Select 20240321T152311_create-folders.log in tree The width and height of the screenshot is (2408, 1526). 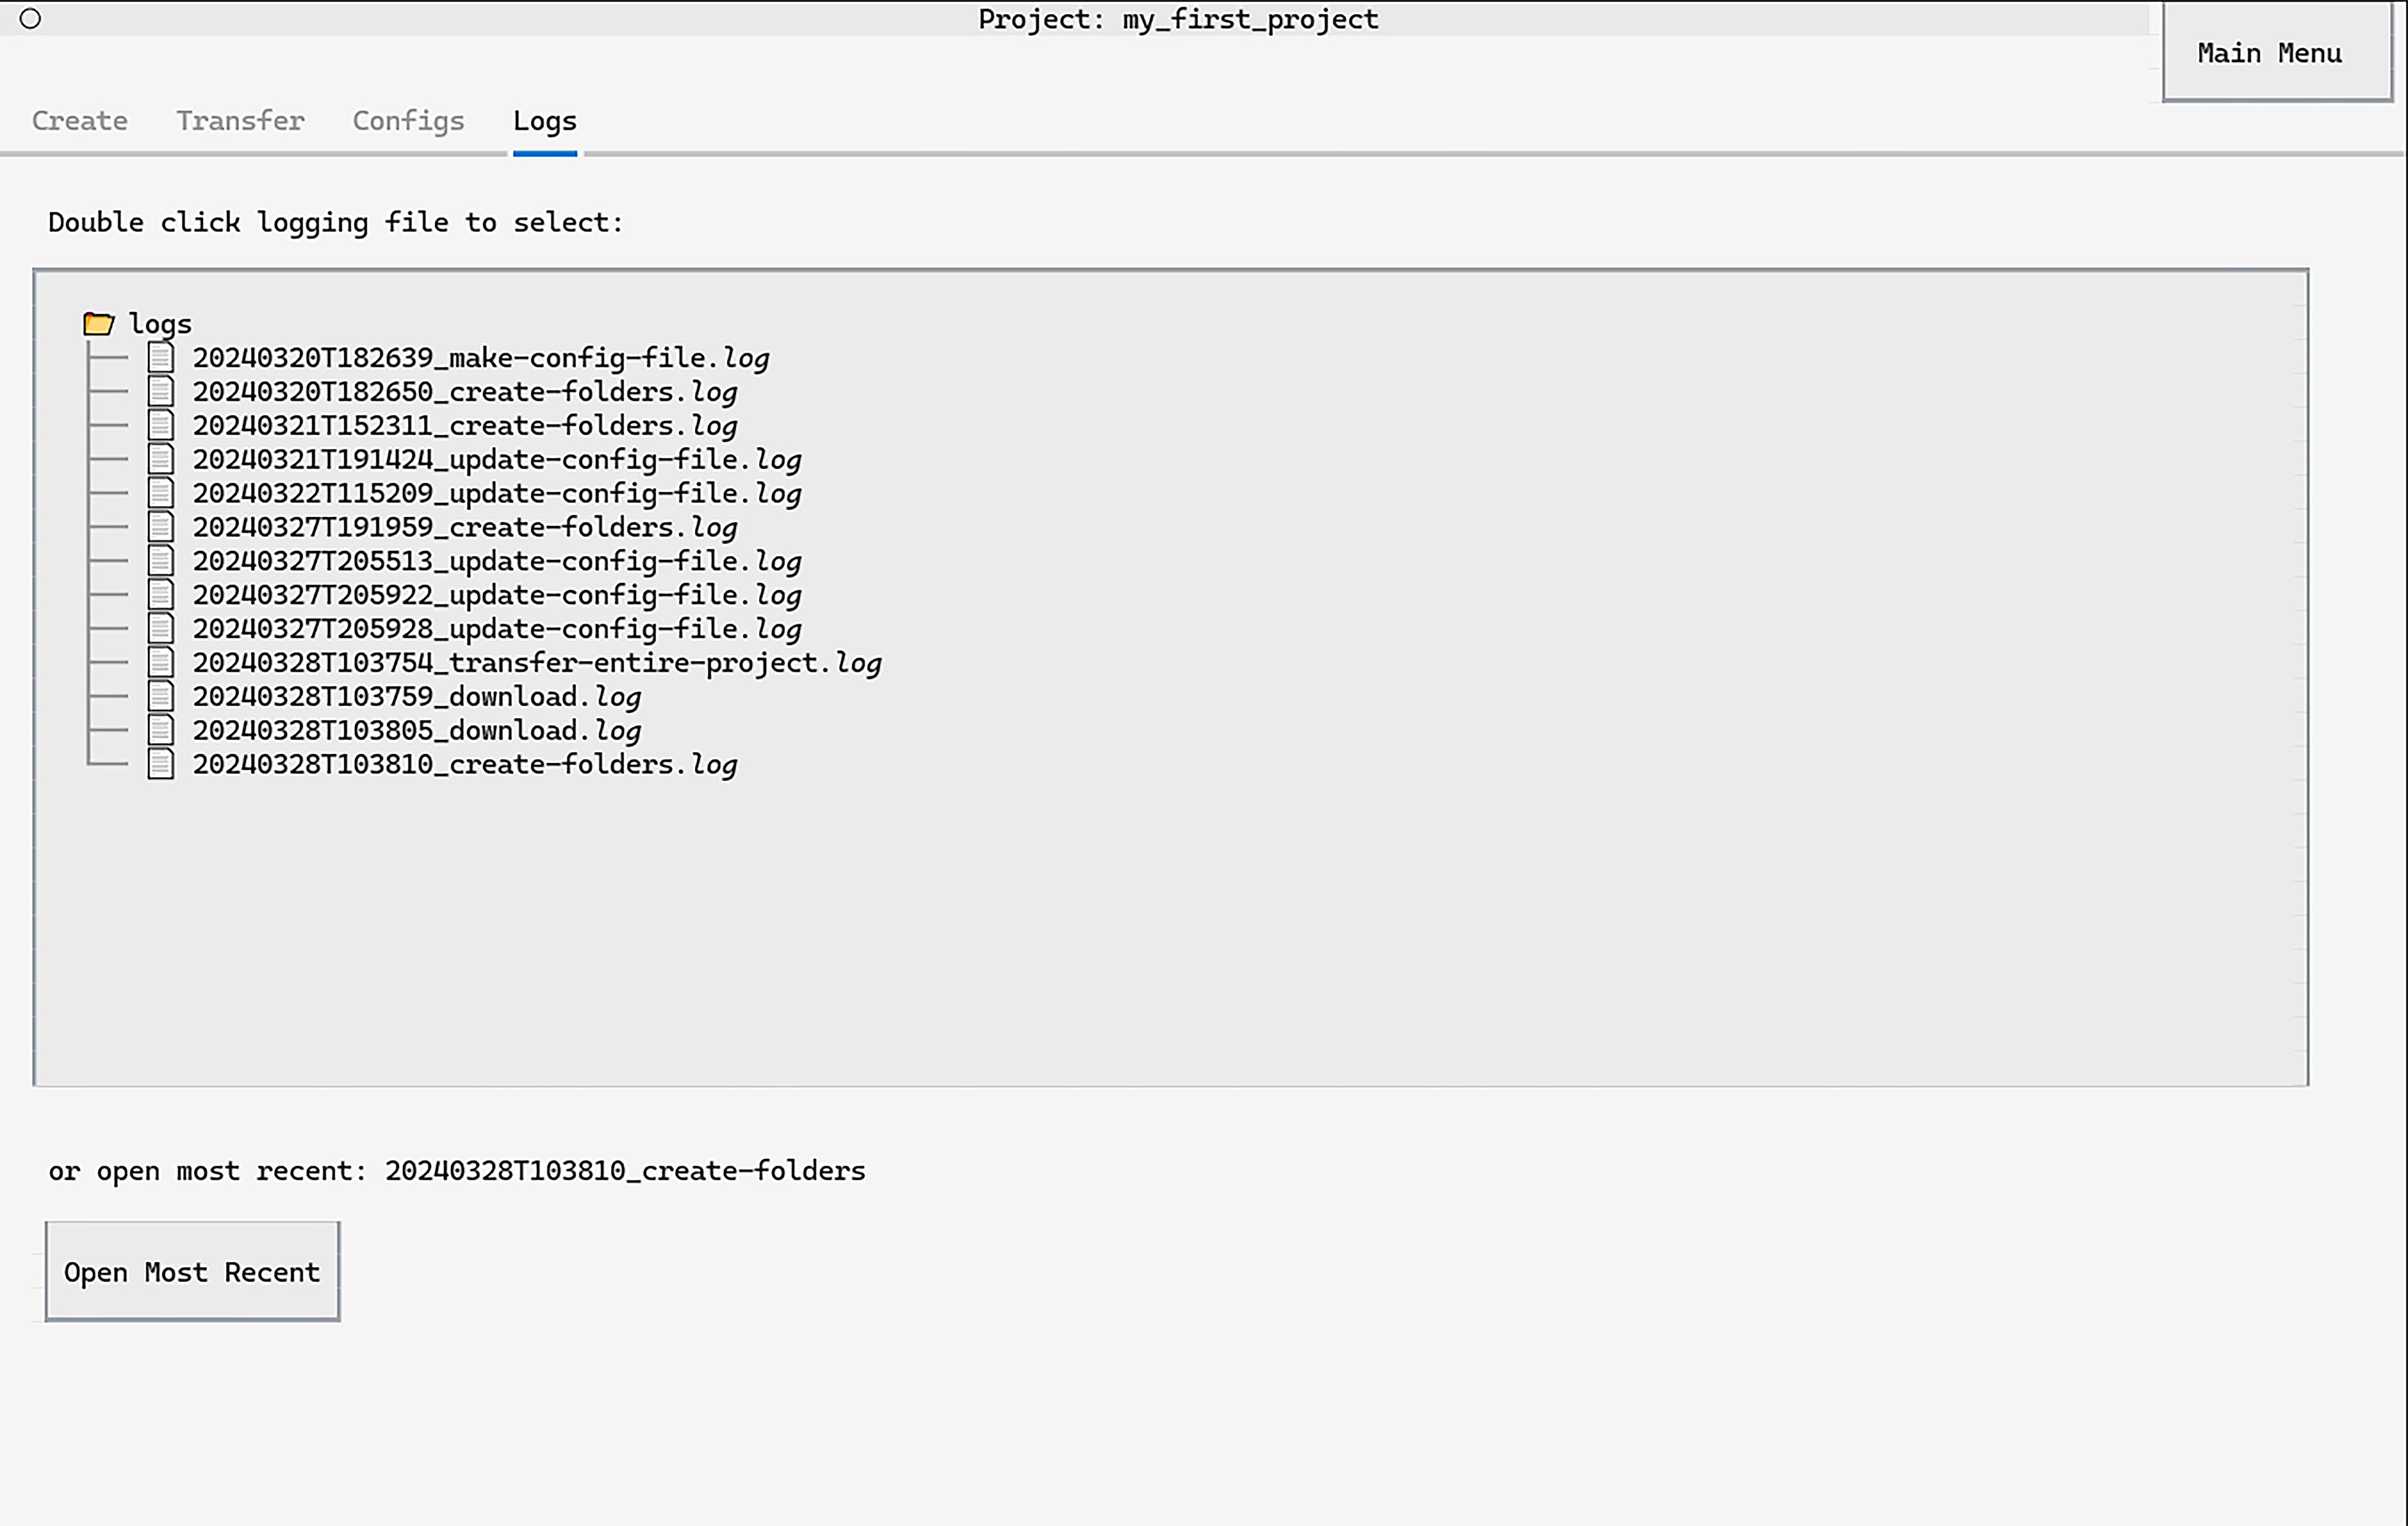click(465, 426)
